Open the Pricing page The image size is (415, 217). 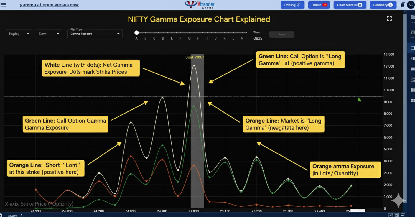(292, 5)
